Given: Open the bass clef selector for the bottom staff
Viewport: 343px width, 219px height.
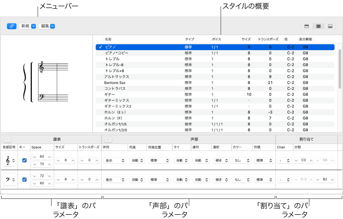Looking at the screenshot, I should (x=9, y=180).
